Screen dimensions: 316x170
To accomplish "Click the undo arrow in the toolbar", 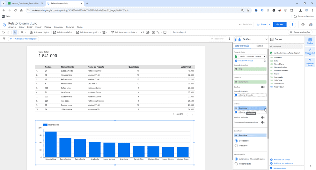I will [4, 32].
